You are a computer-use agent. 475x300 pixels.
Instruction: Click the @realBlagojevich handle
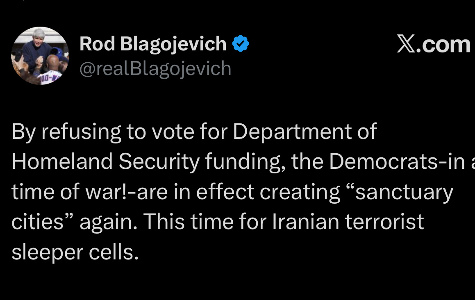[x=155, y=68]
